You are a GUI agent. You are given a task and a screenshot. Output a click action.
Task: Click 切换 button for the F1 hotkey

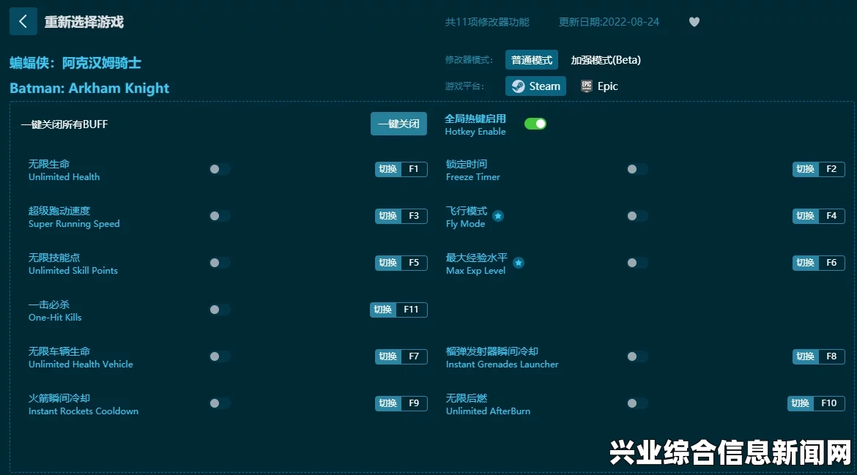point(388,169)
